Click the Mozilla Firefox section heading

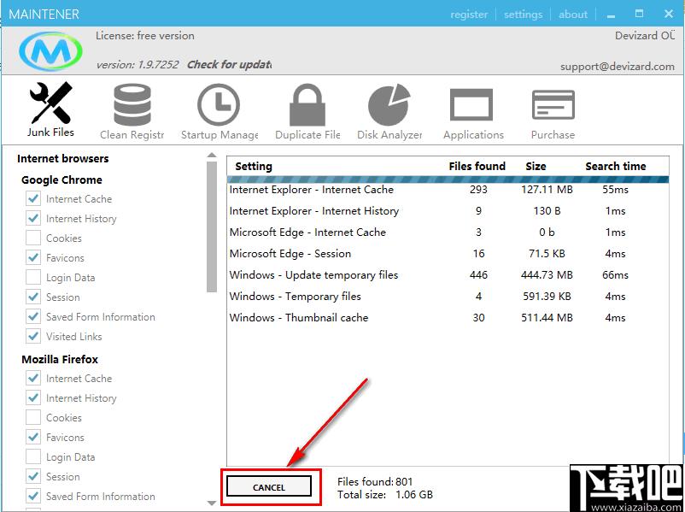[x=60, y=359]
